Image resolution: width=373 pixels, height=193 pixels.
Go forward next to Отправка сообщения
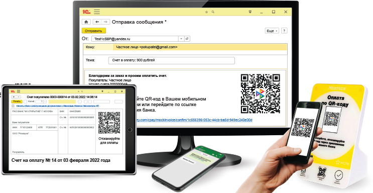coord(105,22)
